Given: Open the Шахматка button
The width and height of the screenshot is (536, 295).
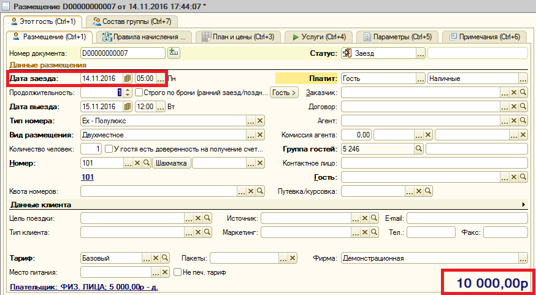Looking at the screenshot, I should [171, 163].
